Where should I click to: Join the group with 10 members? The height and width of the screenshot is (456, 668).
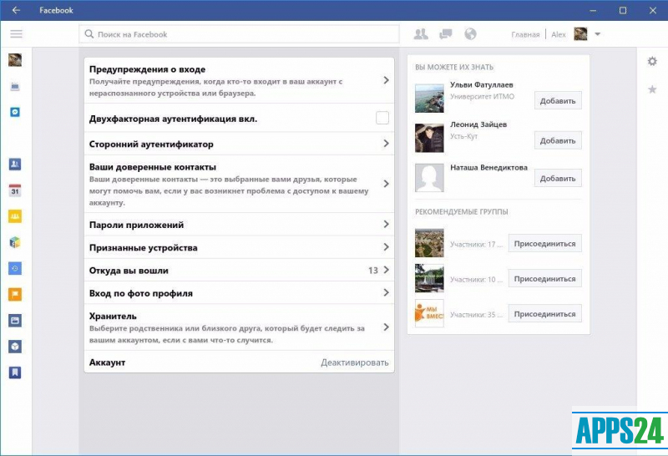point(544,278)
